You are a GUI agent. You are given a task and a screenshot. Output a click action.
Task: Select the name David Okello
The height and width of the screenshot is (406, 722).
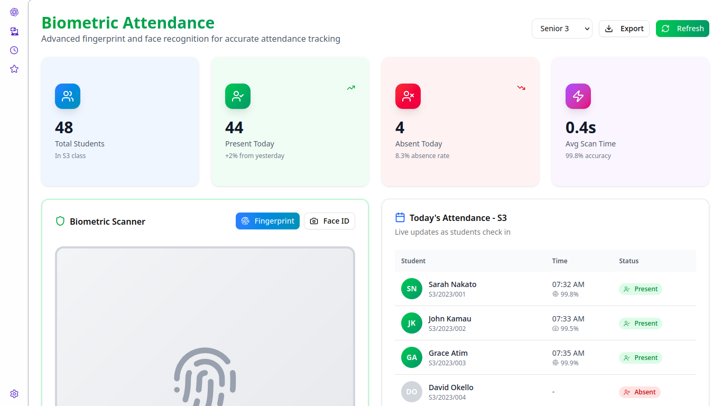(451, 387)
